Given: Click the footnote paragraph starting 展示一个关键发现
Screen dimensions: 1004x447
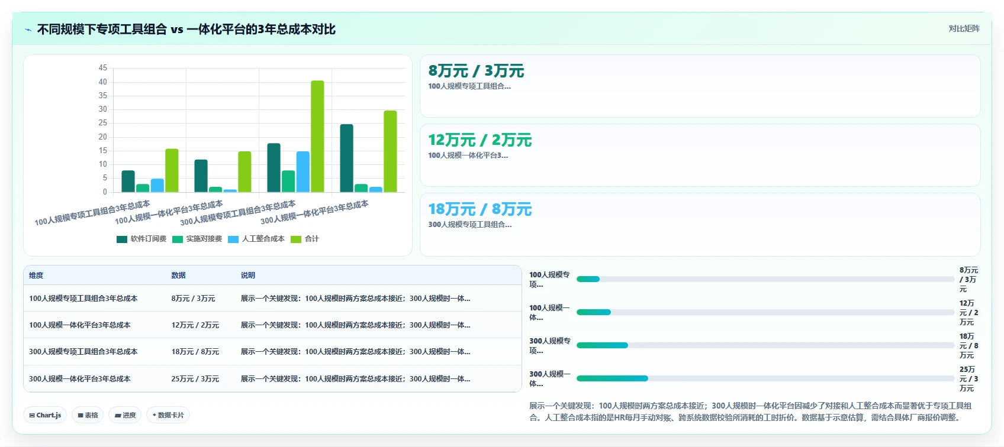Looking at the screenshot, I should click(751, 412).
